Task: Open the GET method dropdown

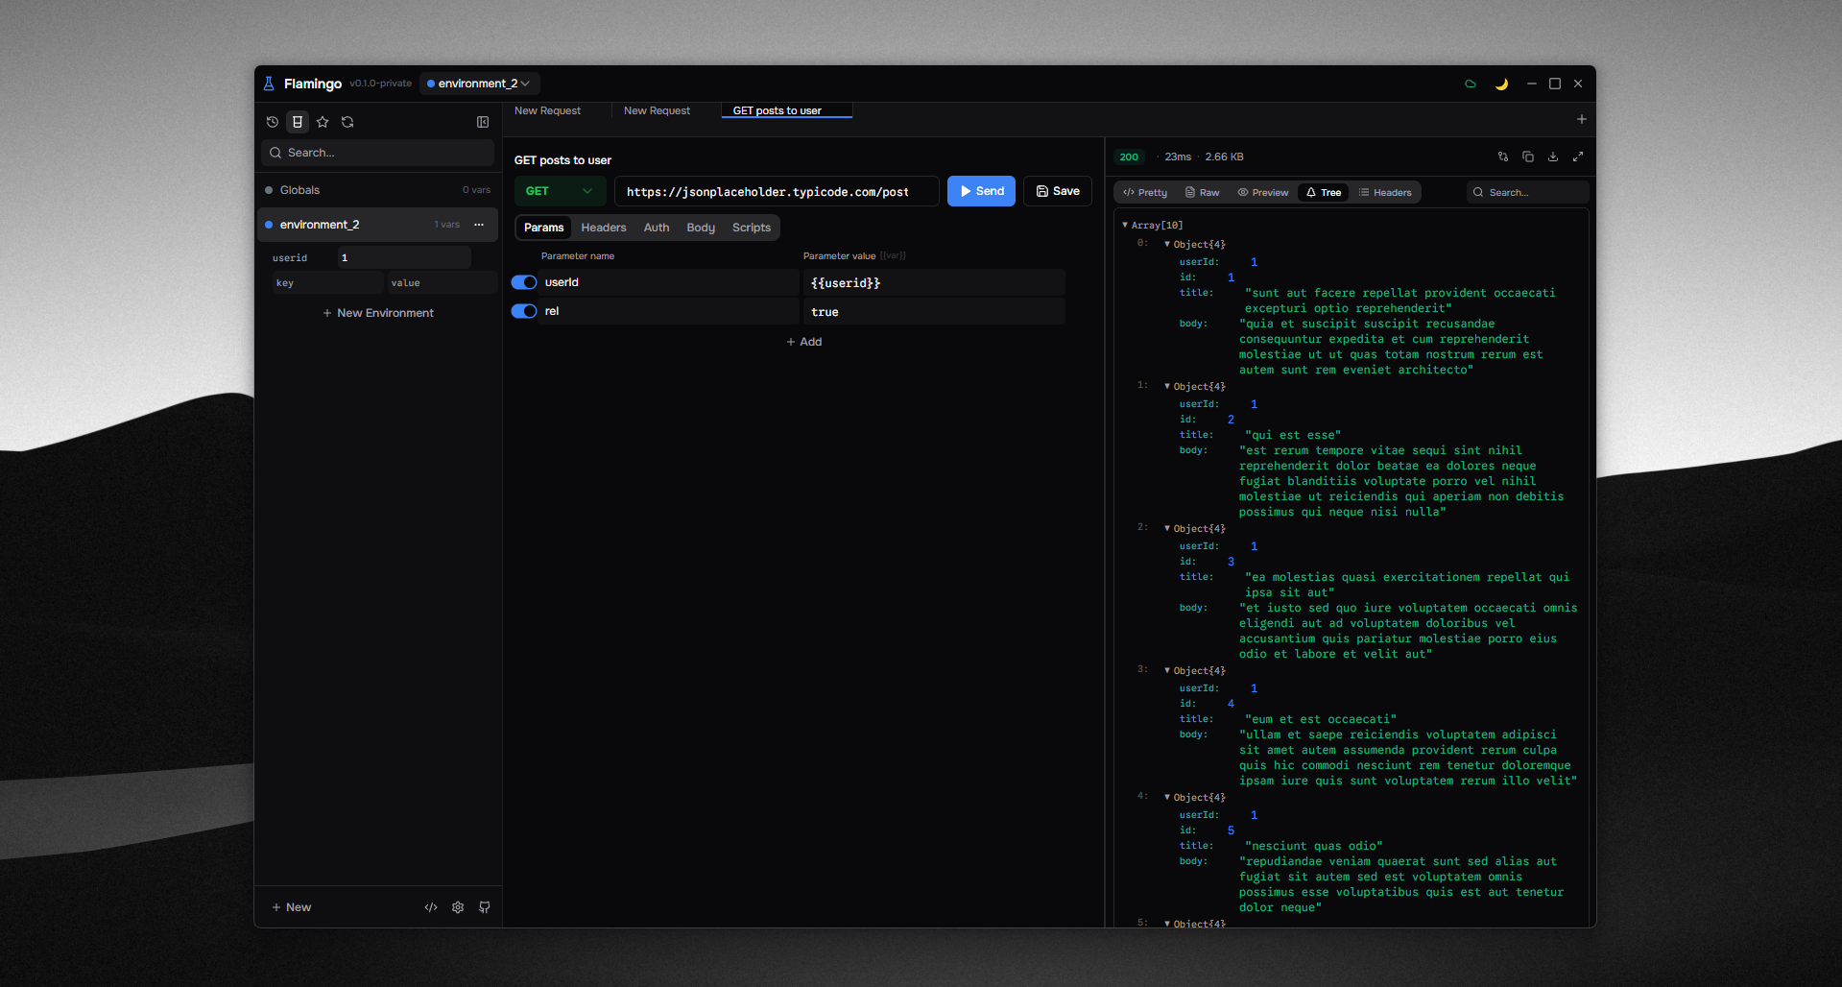Action: (x=560, y=191)
